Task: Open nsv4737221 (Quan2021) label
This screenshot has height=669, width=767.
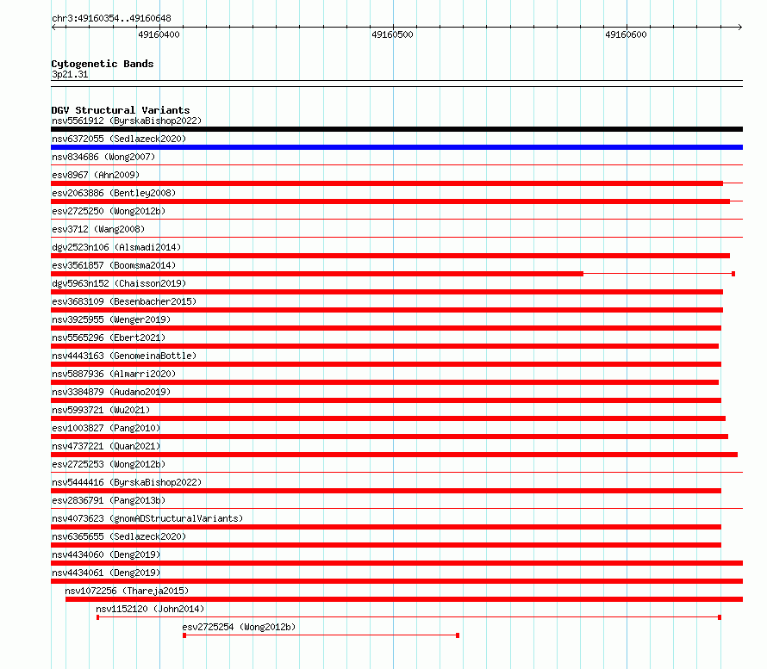Action: coord(106,446)
